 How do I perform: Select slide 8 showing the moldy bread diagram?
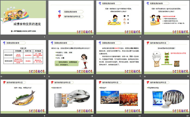coord(167,57)
